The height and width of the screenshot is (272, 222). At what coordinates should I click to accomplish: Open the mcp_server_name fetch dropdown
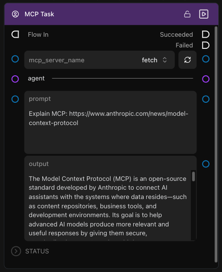99,60
